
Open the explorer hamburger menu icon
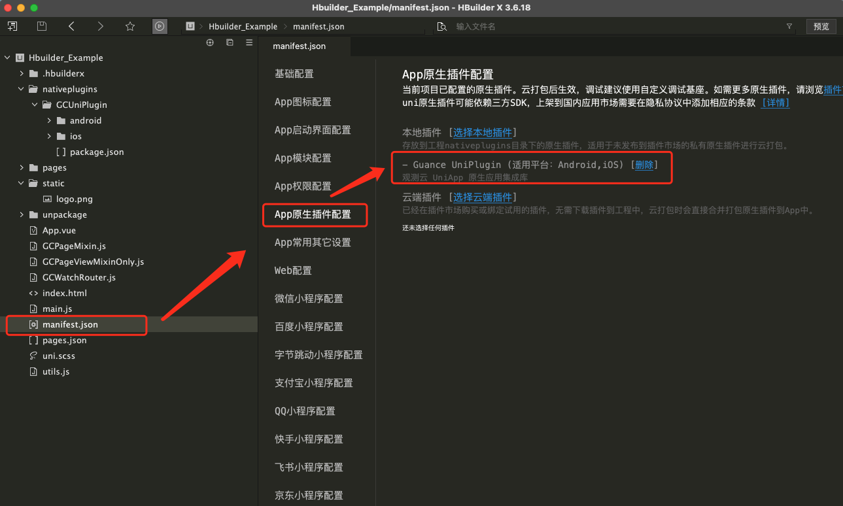(249, 42)
